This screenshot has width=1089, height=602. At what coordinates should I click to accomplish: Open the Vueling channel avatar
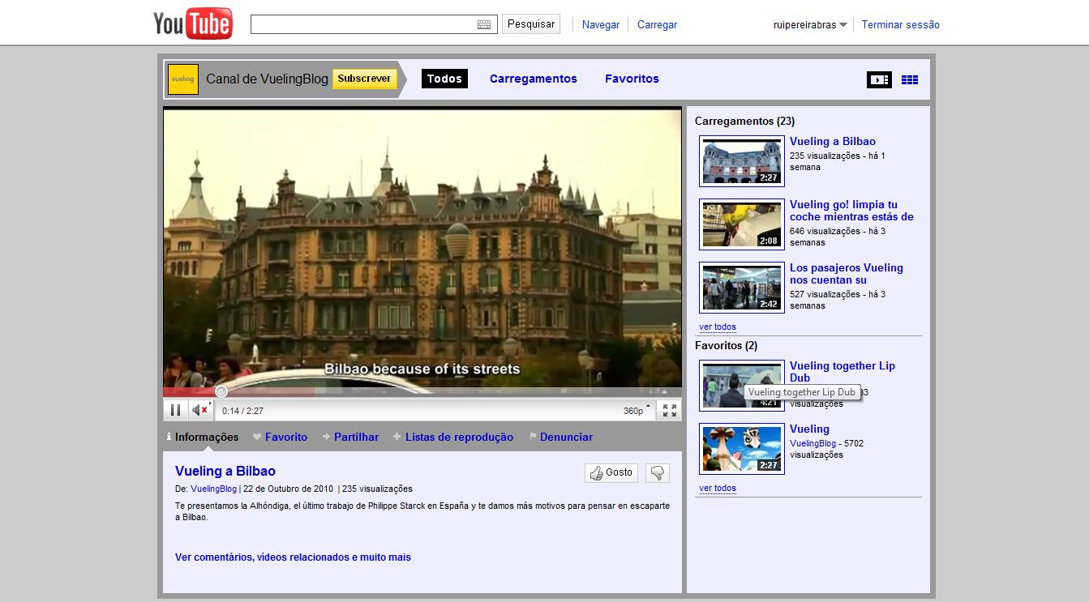tap(183, 79)
